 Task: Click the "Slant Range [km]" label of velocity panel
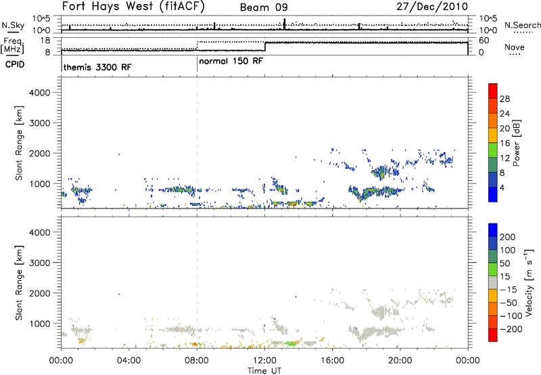19,282
